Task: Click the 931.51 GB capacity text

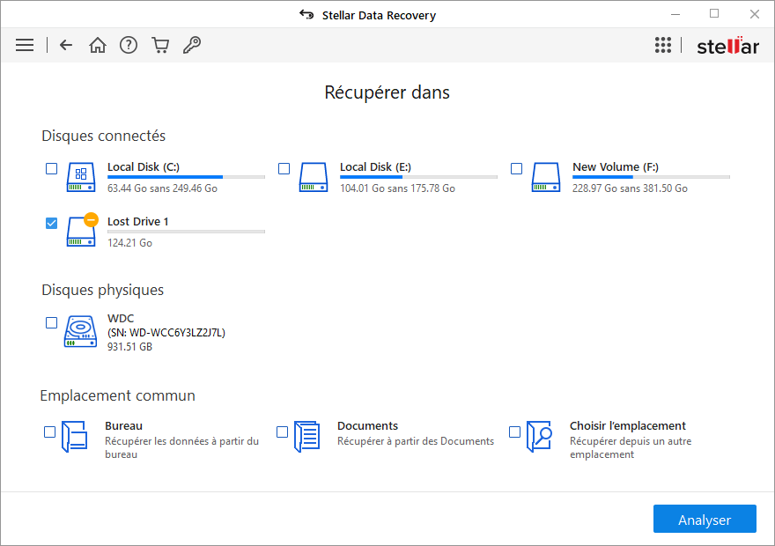Action: (129, 347)
